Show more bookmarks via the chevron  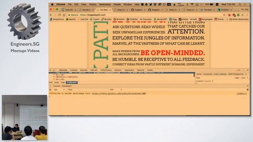227,19
